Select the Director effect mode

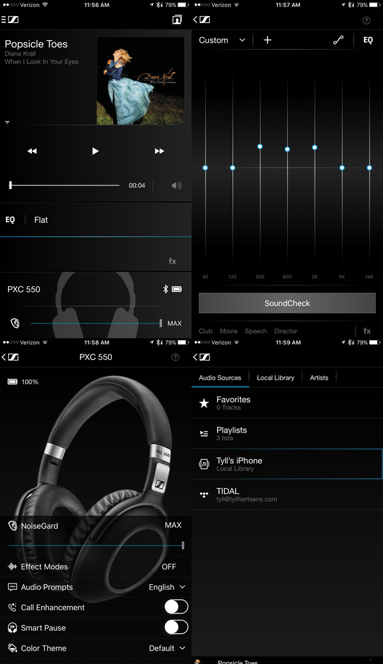coord(286,331)
